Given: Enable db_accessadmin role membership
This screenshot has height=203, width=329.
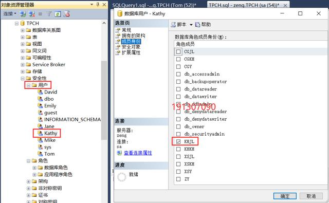Looking at the screenshot, I should pyautogui.click(x=178, y=74).
